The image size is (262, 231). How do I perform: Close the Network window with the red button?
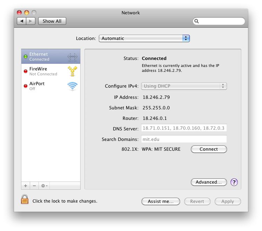19,13
